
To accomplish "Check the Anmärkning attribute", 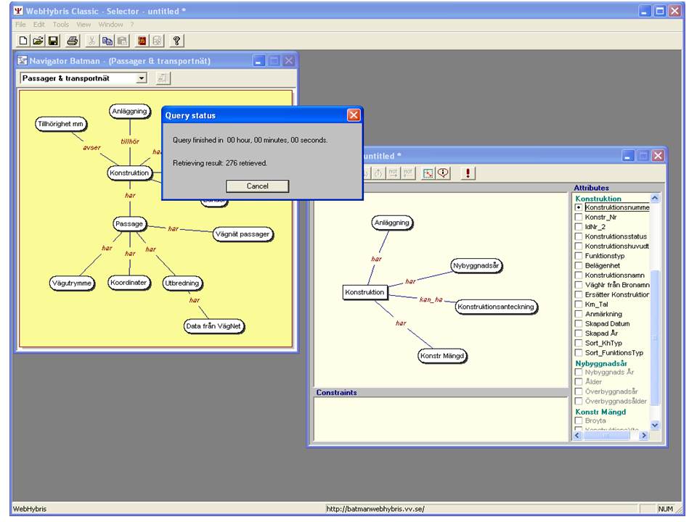I will click(x=579, y=314).
